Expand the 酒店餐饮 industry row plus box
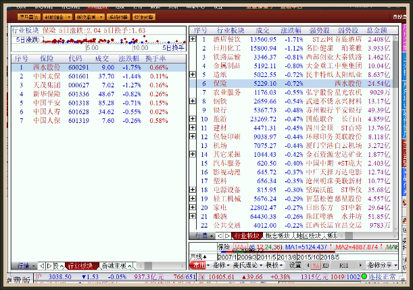 click(193, 39)
